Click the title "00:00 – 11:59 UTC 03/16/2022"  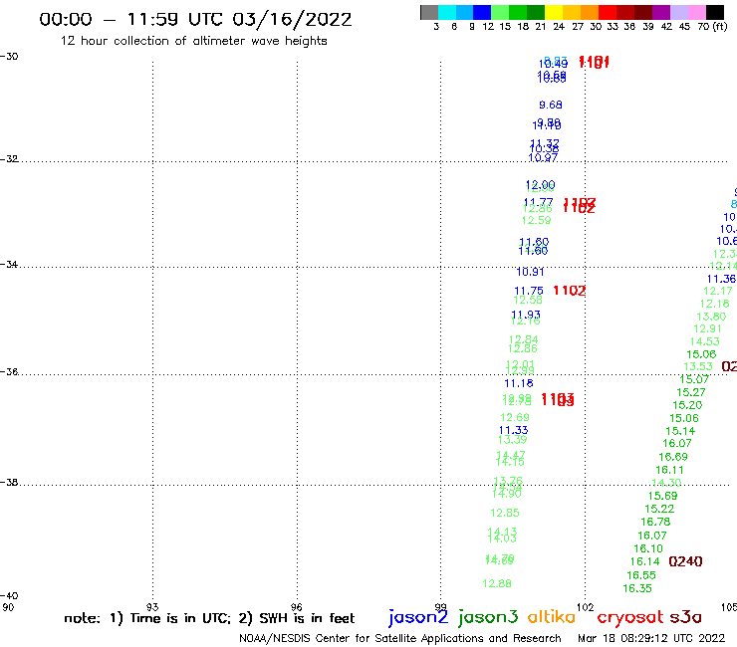click(x=195, y=20)
